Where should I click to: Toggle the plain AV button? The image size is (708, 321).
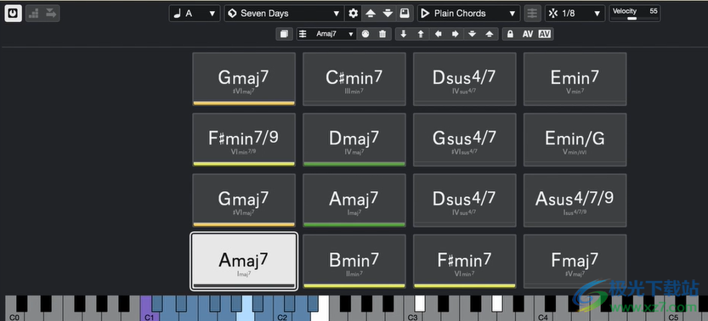(x=528, y=34)
